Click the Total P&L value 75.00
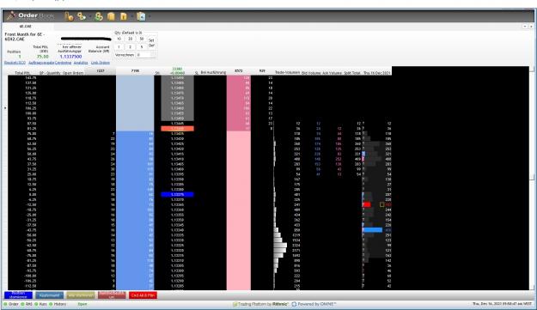This screenshot has height=310, width=537. (42, 57)
